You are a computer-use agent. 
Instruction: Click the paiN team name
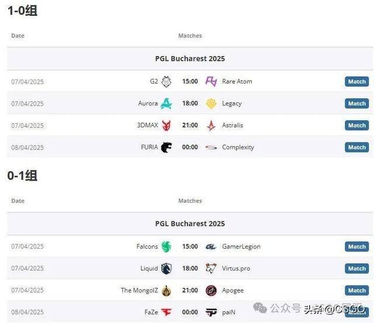228,312
